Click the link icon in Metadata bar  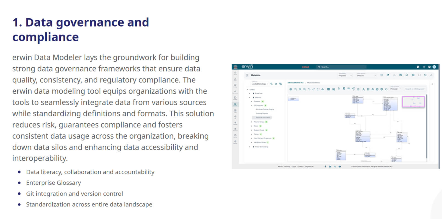tap(382, 75)
